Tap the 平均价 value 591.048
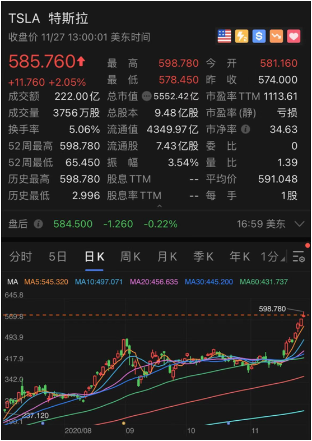The width and height of the screenshot is (312, 441). point(278,179)
